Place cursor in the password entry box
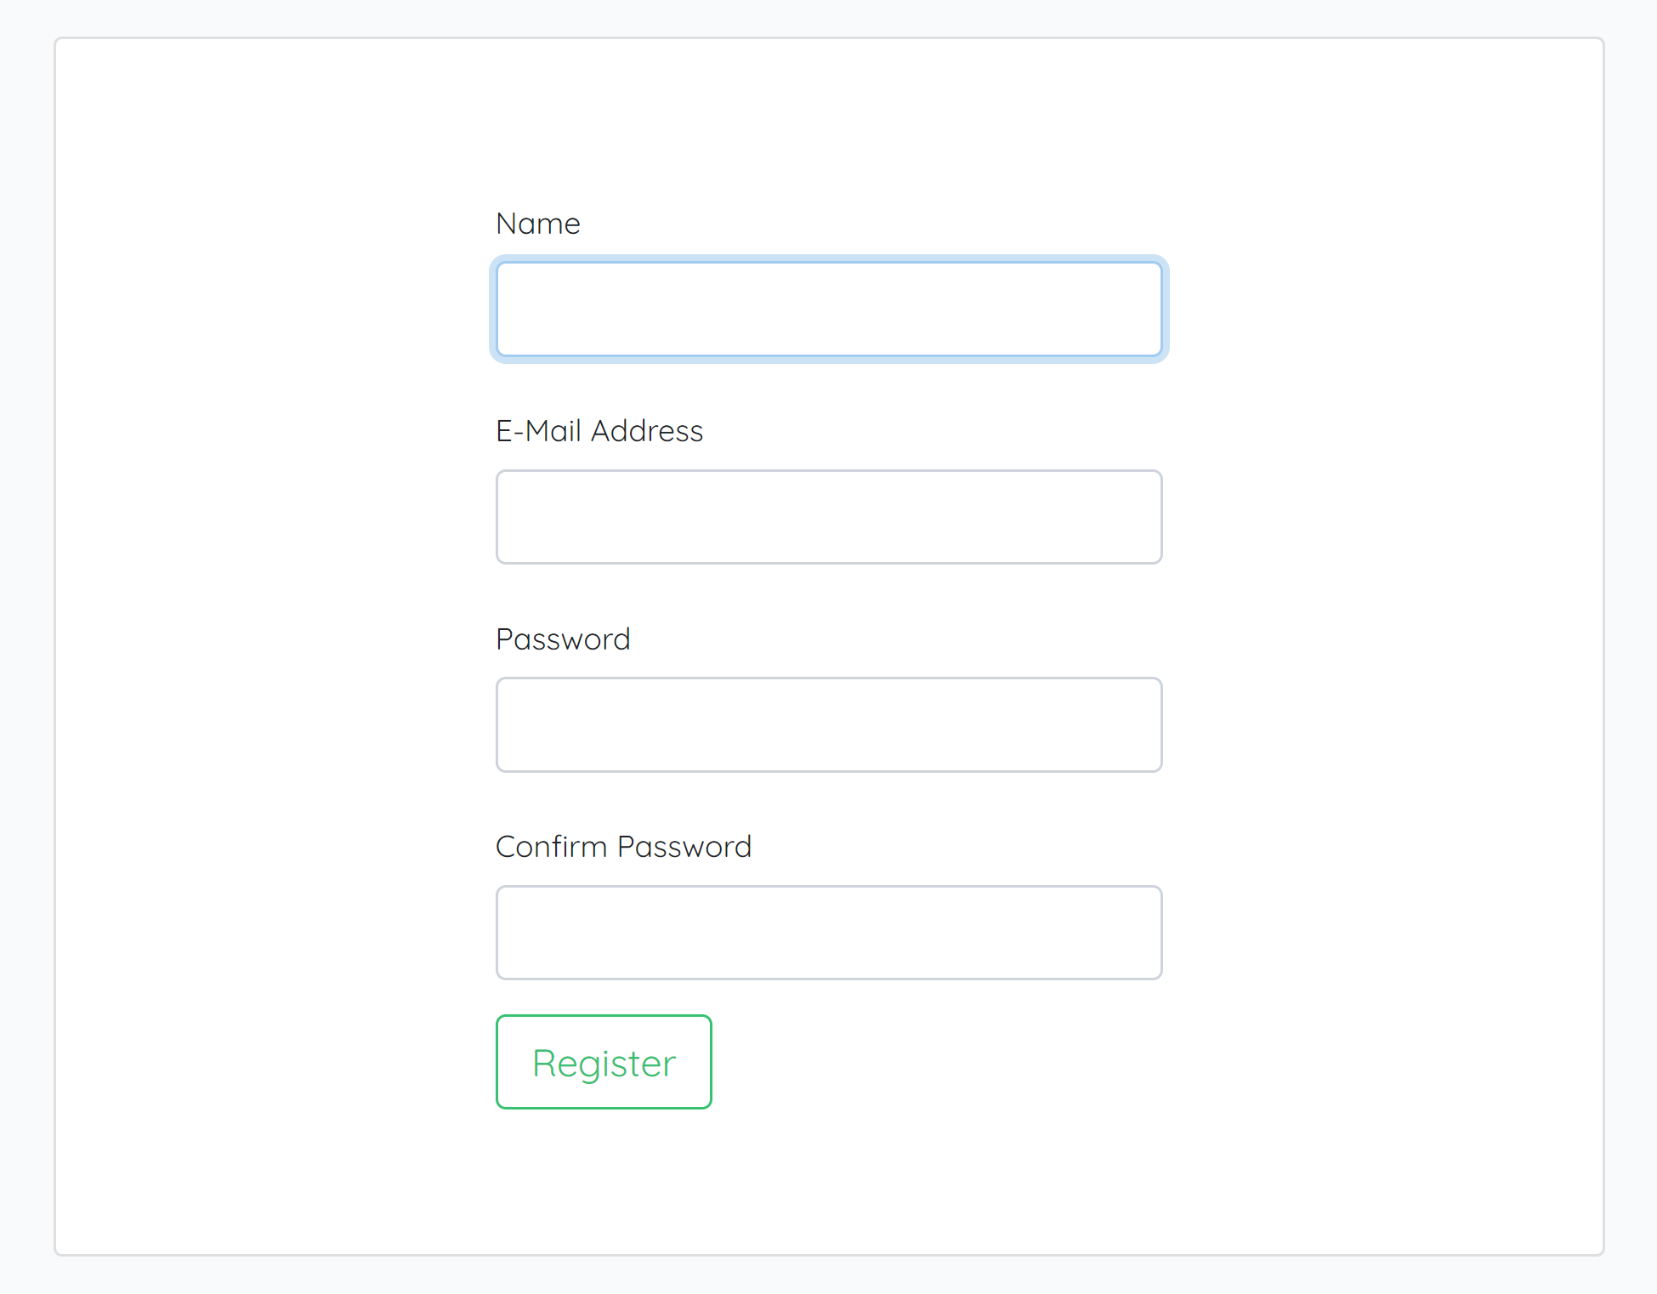Image resolution: width=1657 pixels, height=1294 pixels. pyautogui.click(x=829, y=724)
